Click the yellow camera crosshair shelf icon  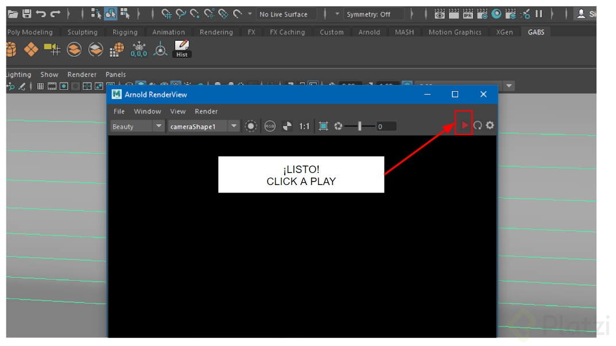52,49
